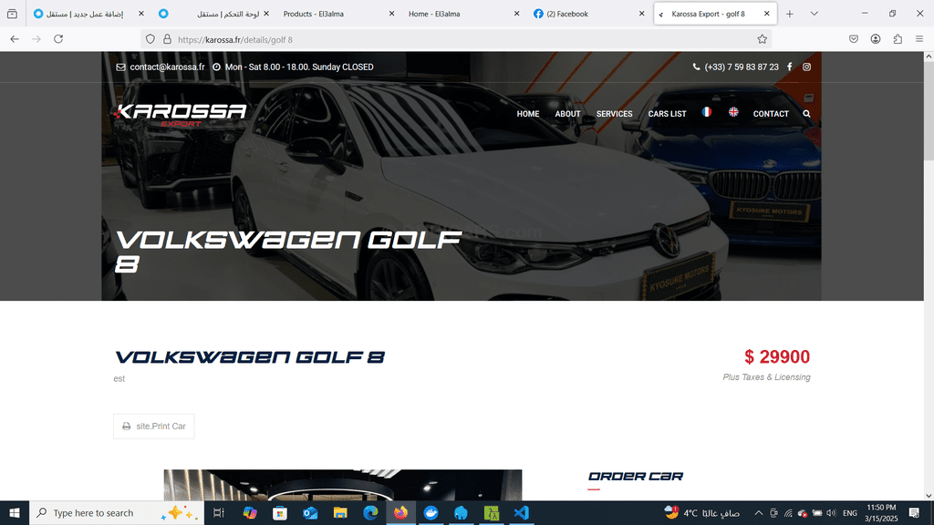Image resolution: width=934 pixels, height=525 pixels.
Task: Open the Instagram icon in site header
Action: pos(806,67)
